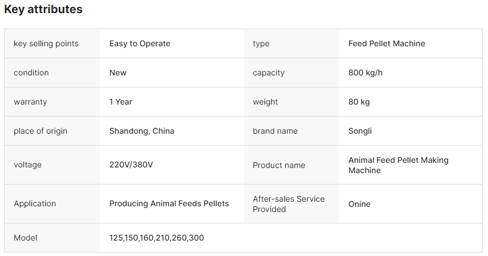Select the 'key selling points' label cell
The width and height of the screenshot is (488, 256).
click(52, 43)
